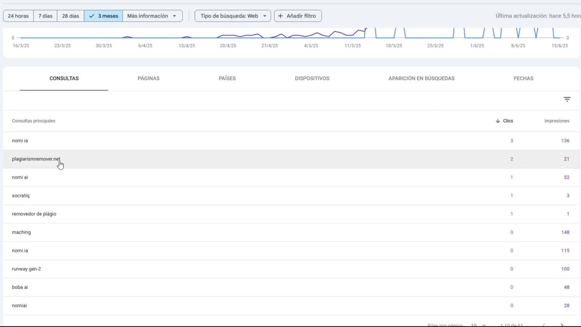The height and width of the screenshot is (327, 581).
Task: Open the table filter icon above Impresiones
Action: point(567,99)
